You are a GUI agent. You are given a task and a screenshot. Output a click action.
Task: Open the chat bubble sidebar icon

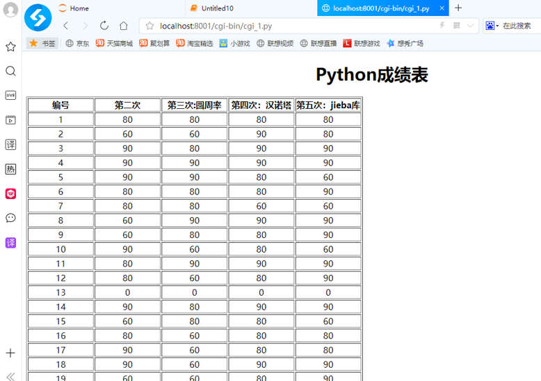pyautogui.click(x=10, y=218)
